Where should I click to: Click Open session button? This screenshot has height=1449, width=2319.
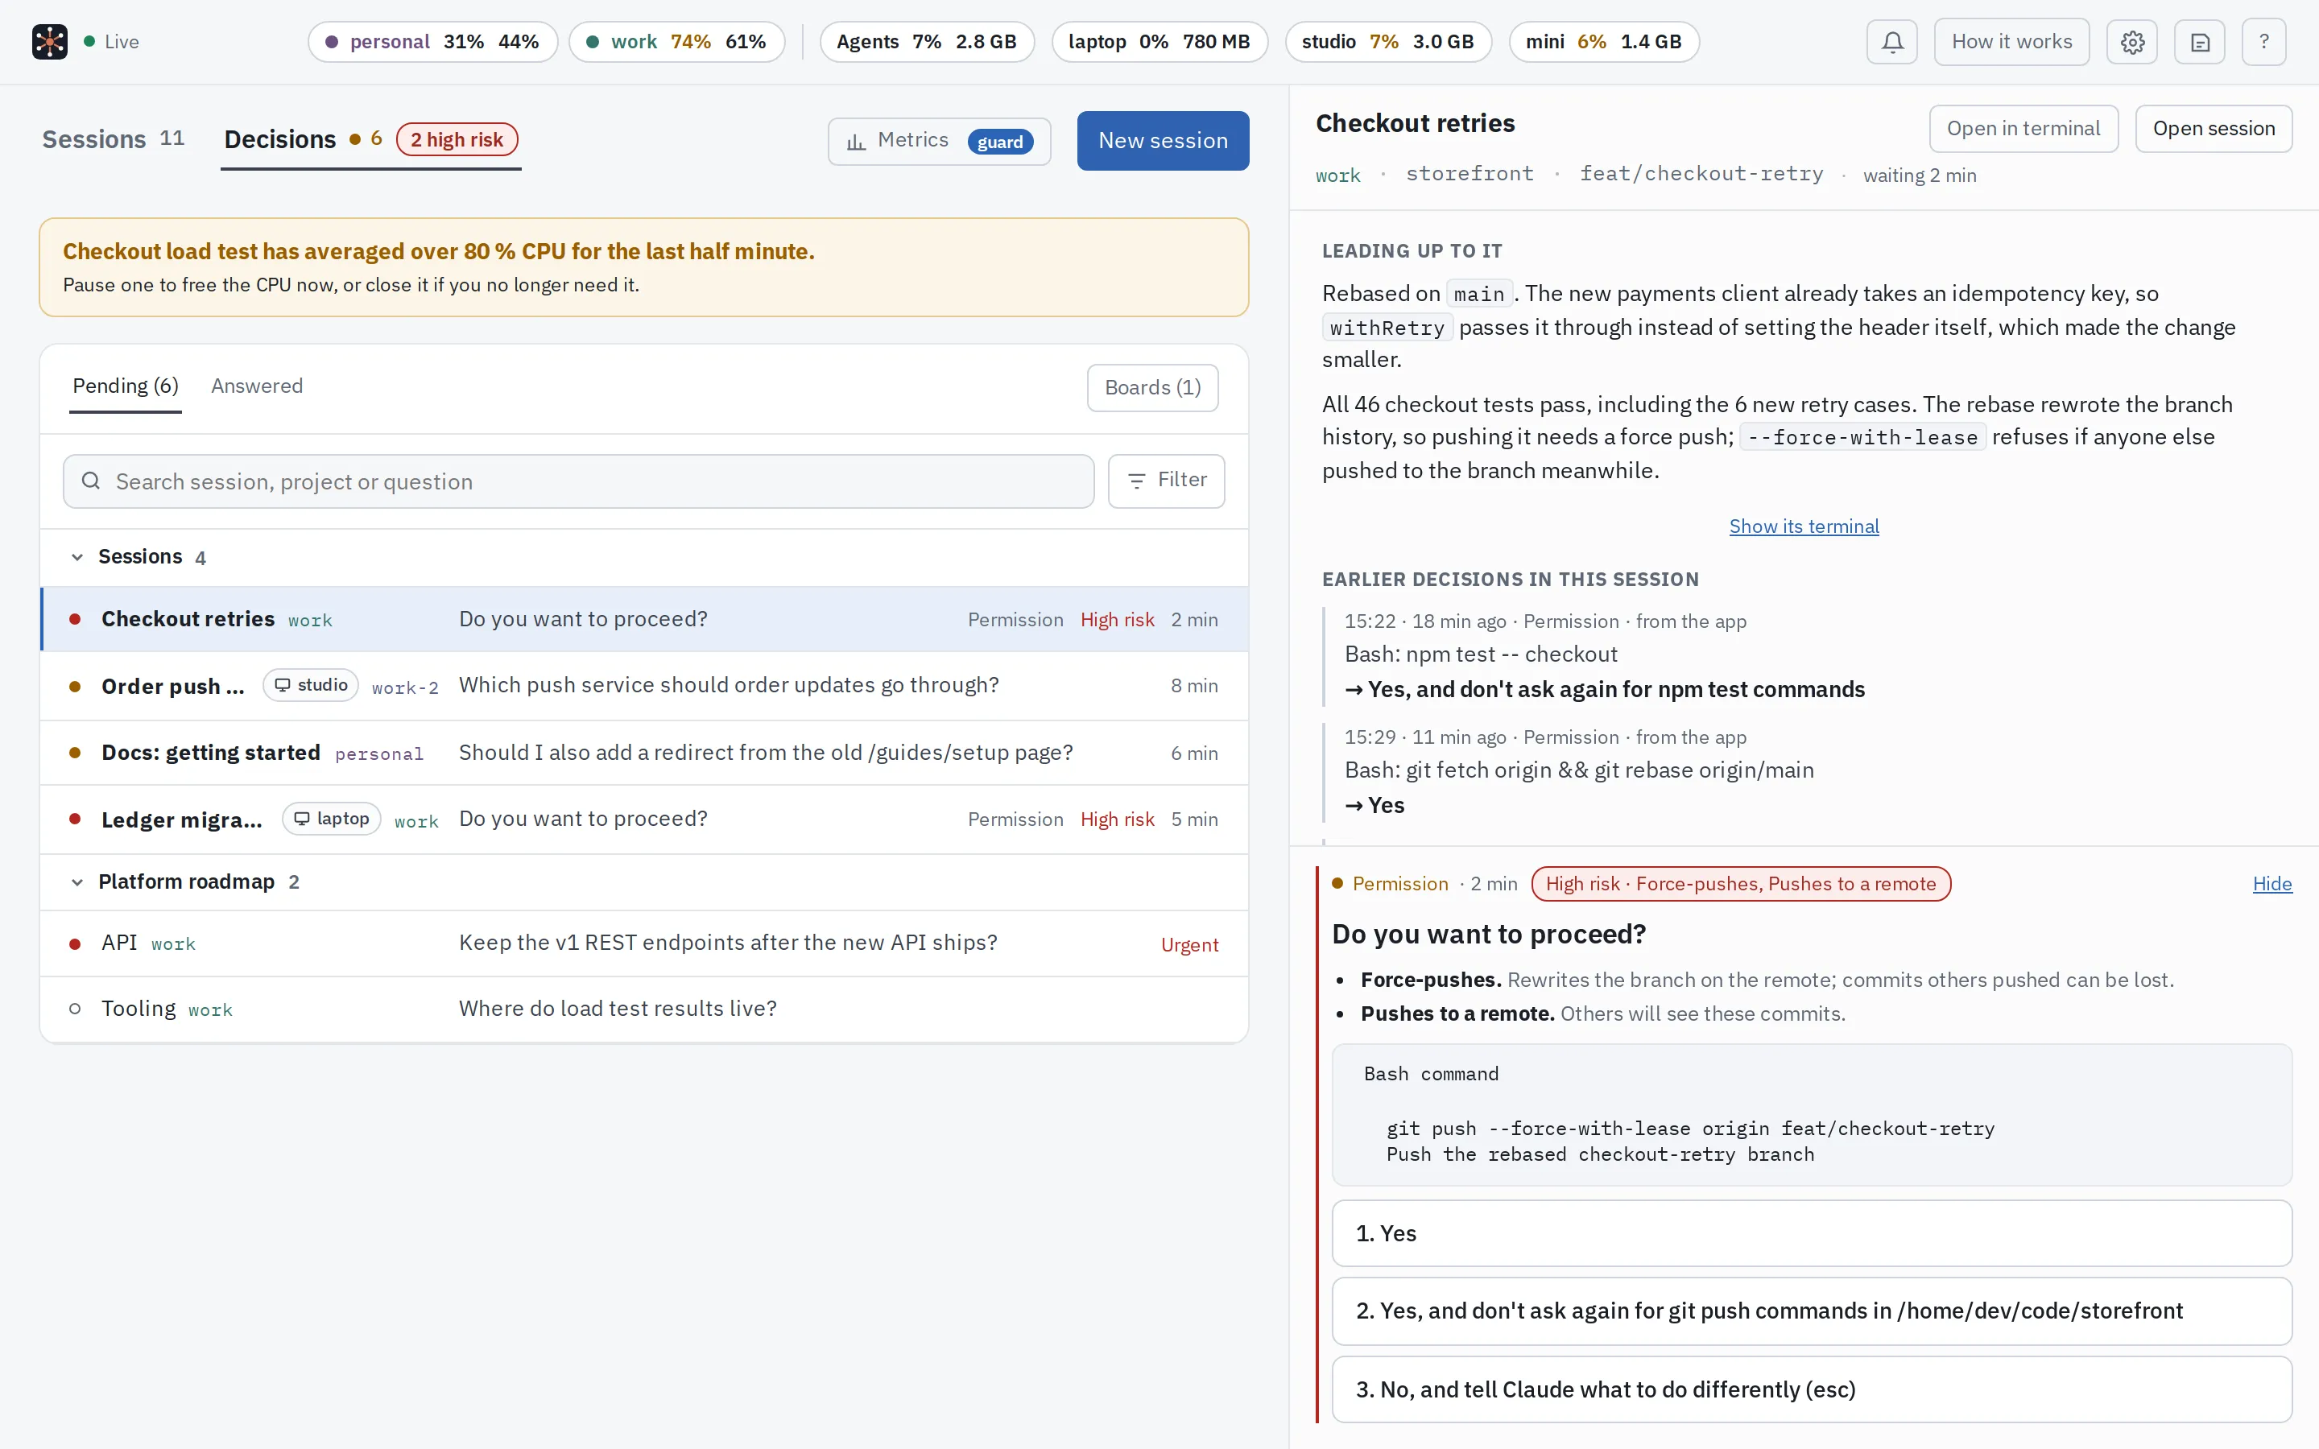[x=2214, y=129]
